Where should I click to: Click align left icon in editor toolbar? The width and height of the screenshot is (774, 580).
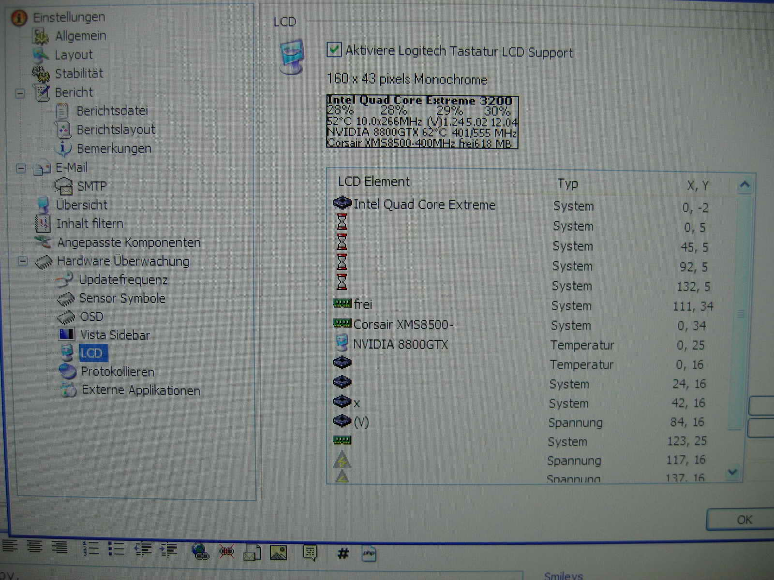tap(9, 547)
